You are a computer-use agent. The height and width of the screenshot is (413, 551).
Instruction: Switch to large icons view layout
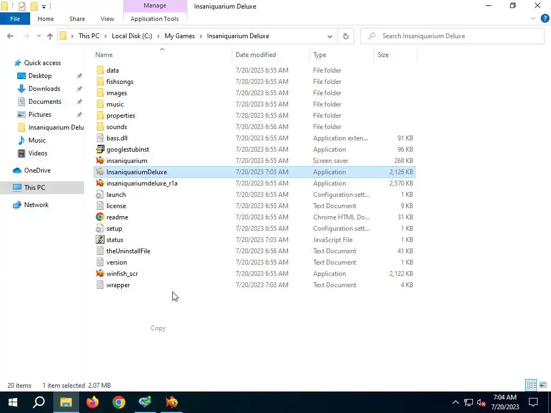click(543, 385)
